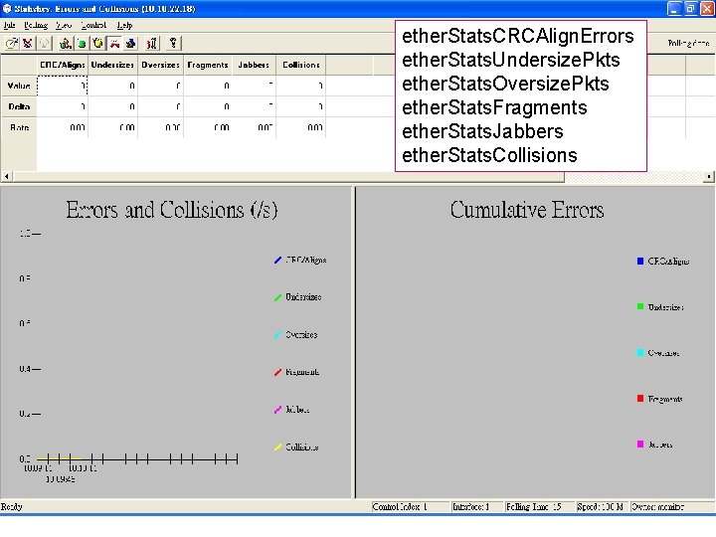Open the File menu

pos(9,25)
